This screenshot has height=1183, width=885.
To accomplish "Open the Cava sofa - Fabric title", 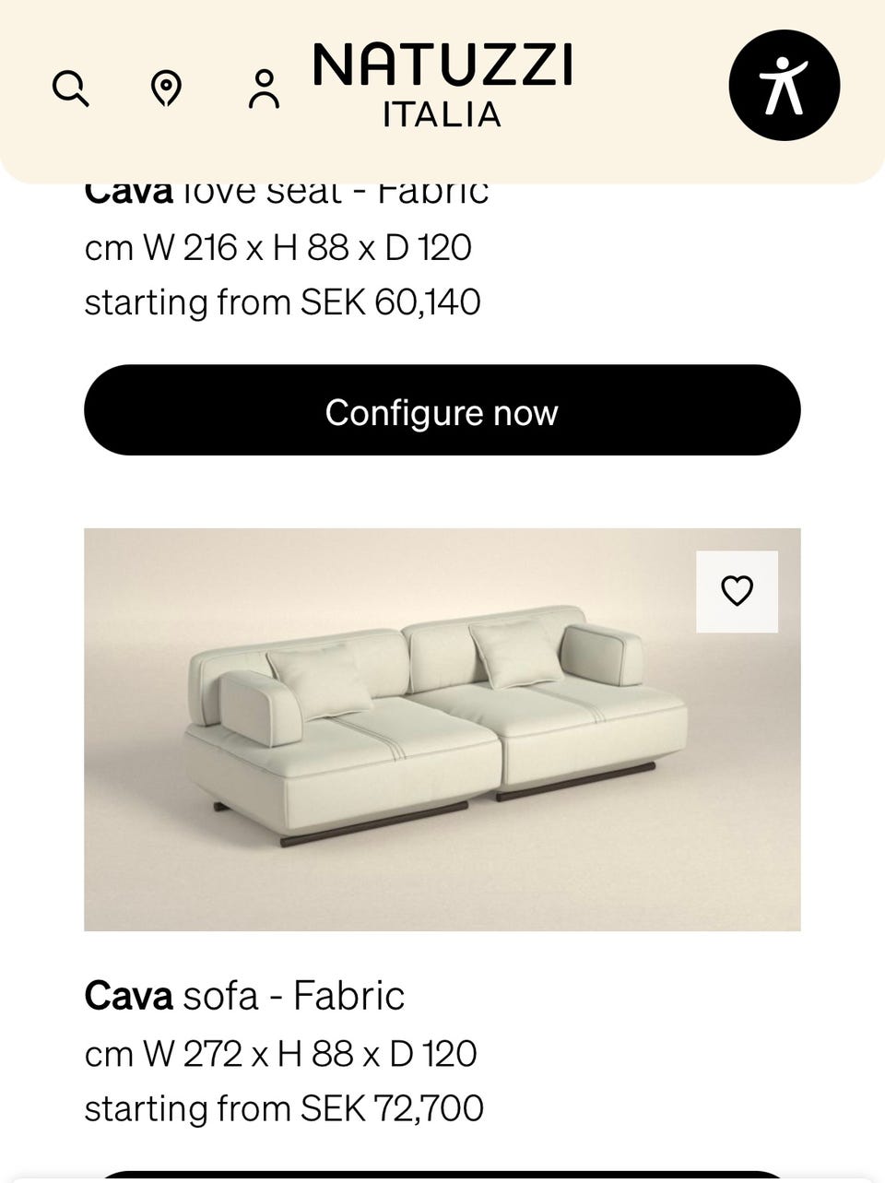I will point(244,996).
